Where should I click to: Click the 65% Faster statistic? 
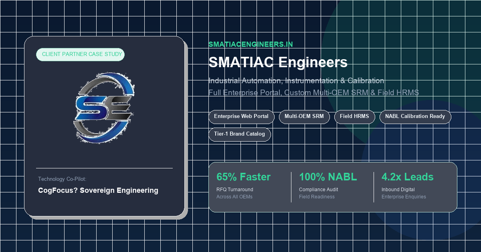[244, 177]
